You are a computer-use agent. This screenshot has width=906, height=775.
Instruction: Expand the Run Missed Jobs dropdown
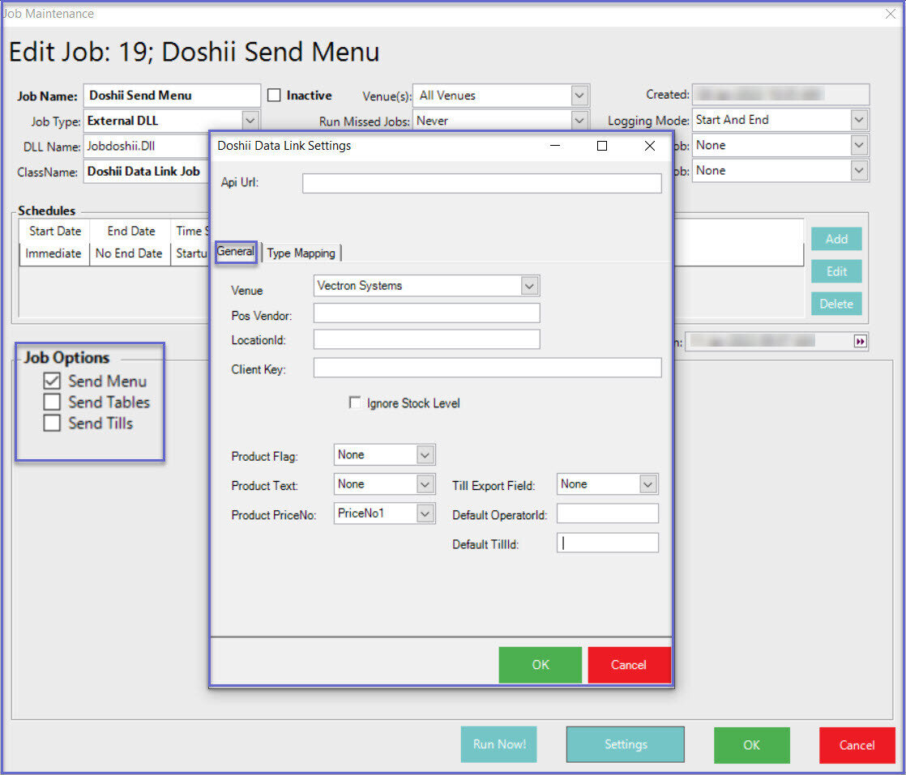[x=579, y=121]
